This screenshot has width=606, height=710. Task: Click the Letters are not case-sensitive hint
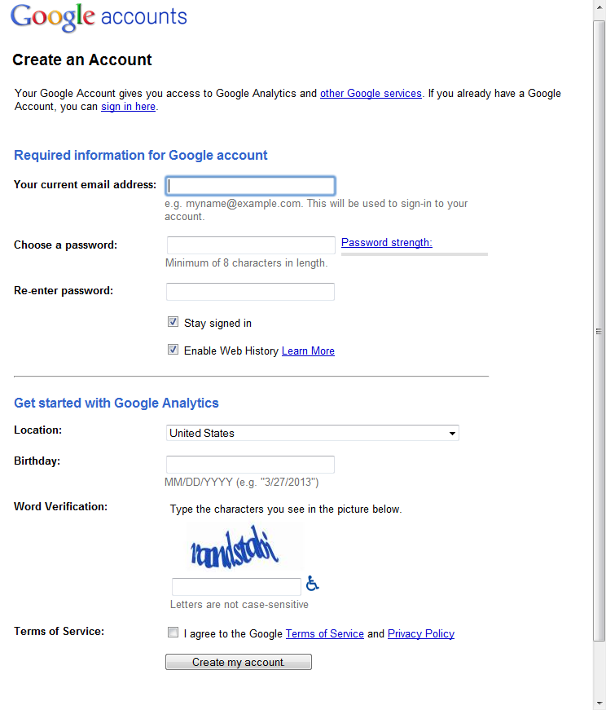[239, 605]
